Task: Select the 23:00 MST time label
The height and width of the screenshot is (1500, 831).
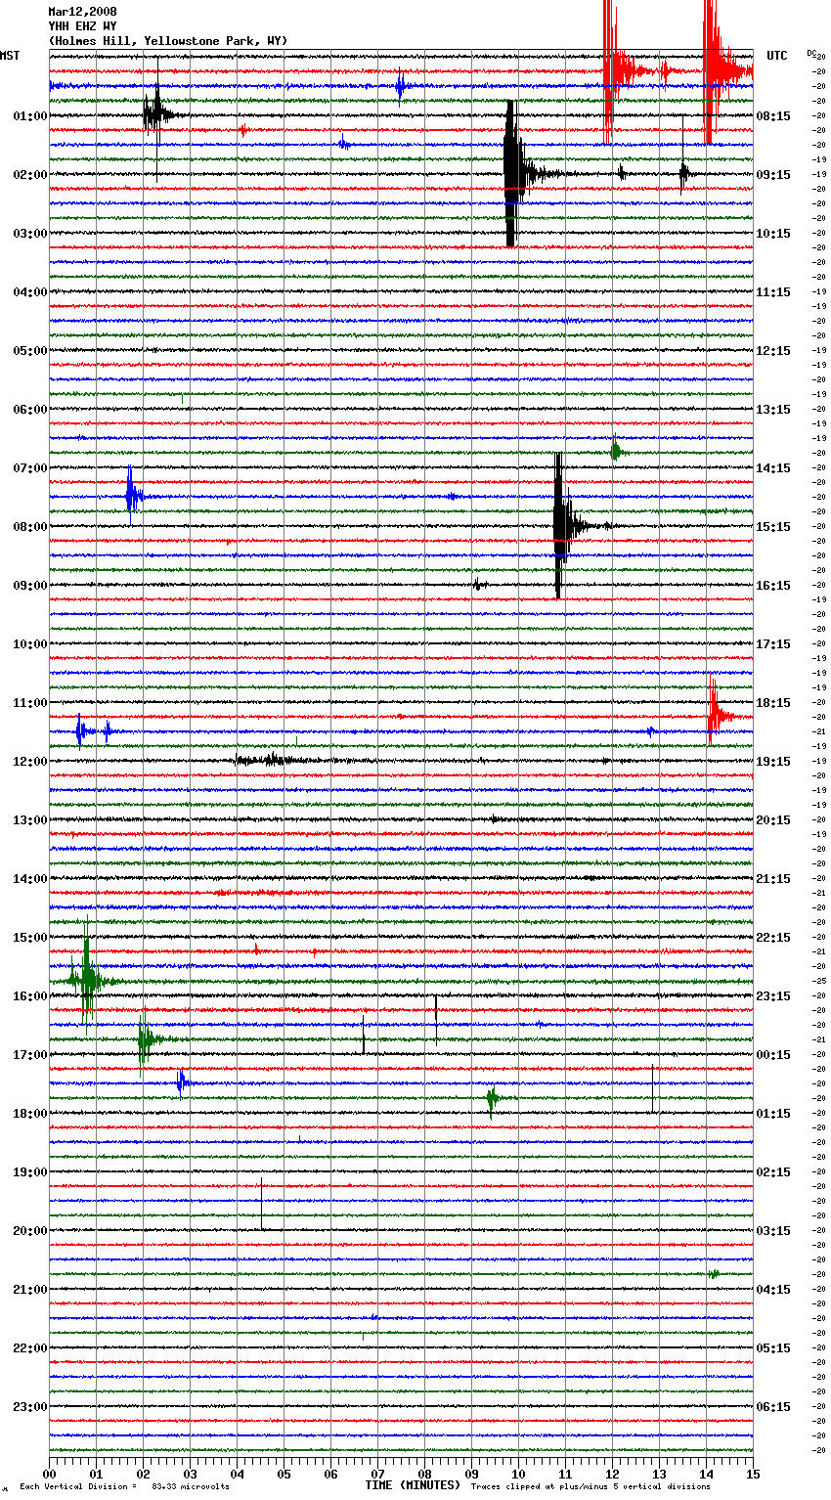Action: click(30, 1407)
